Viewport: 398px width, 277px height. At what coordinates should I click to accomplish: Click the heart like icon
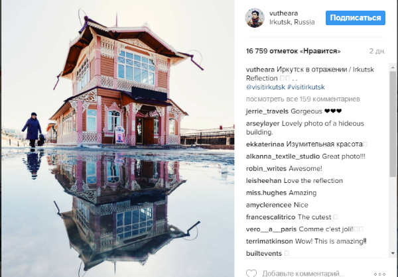pos(251,274)
